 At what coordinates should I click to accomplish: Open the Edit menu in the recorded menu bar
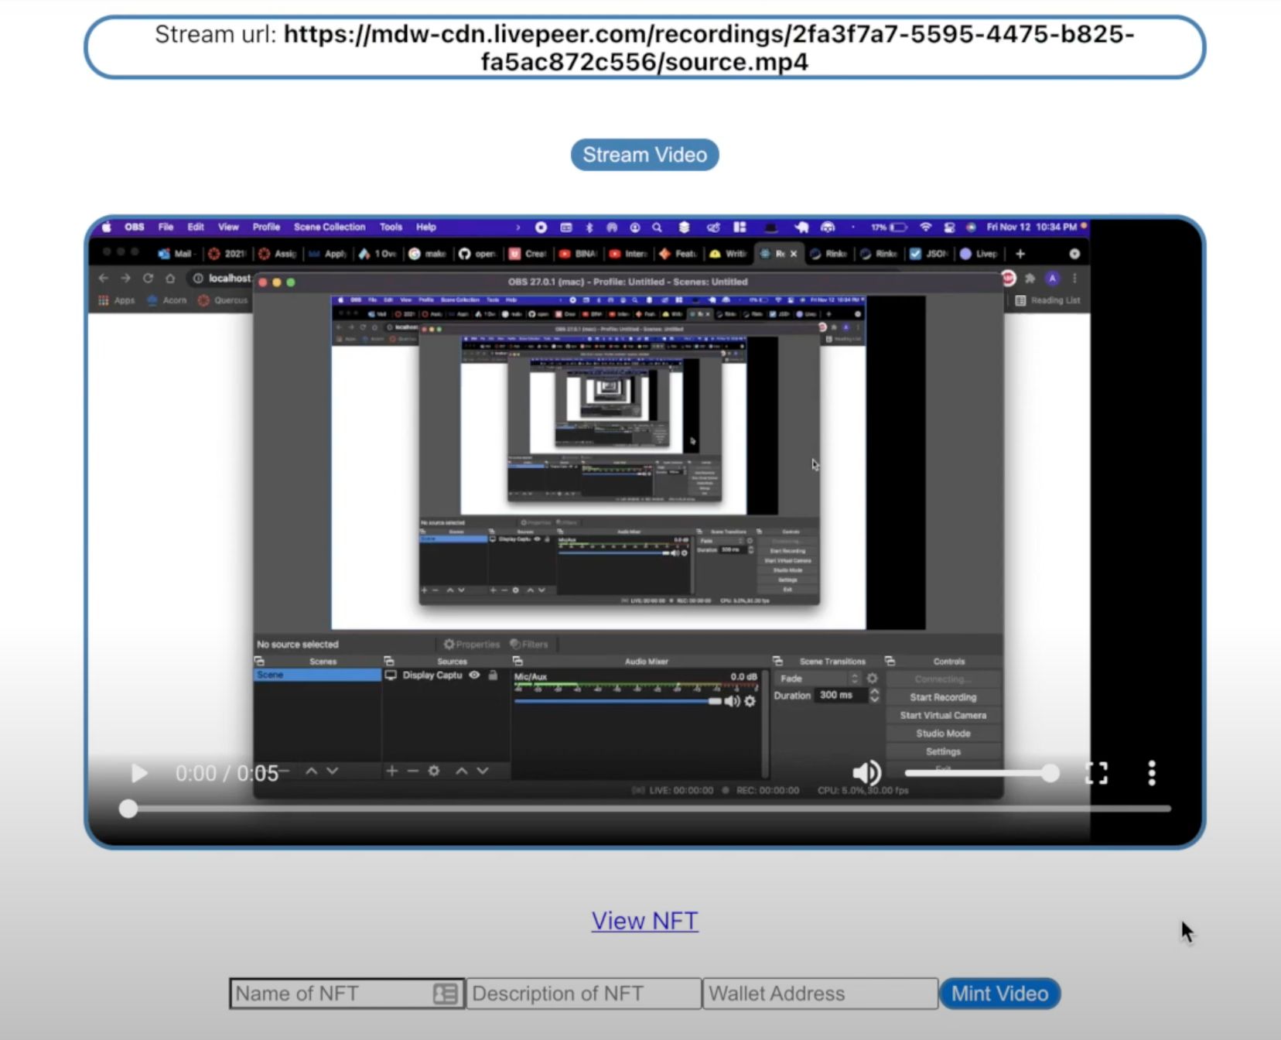click(196, 227)
